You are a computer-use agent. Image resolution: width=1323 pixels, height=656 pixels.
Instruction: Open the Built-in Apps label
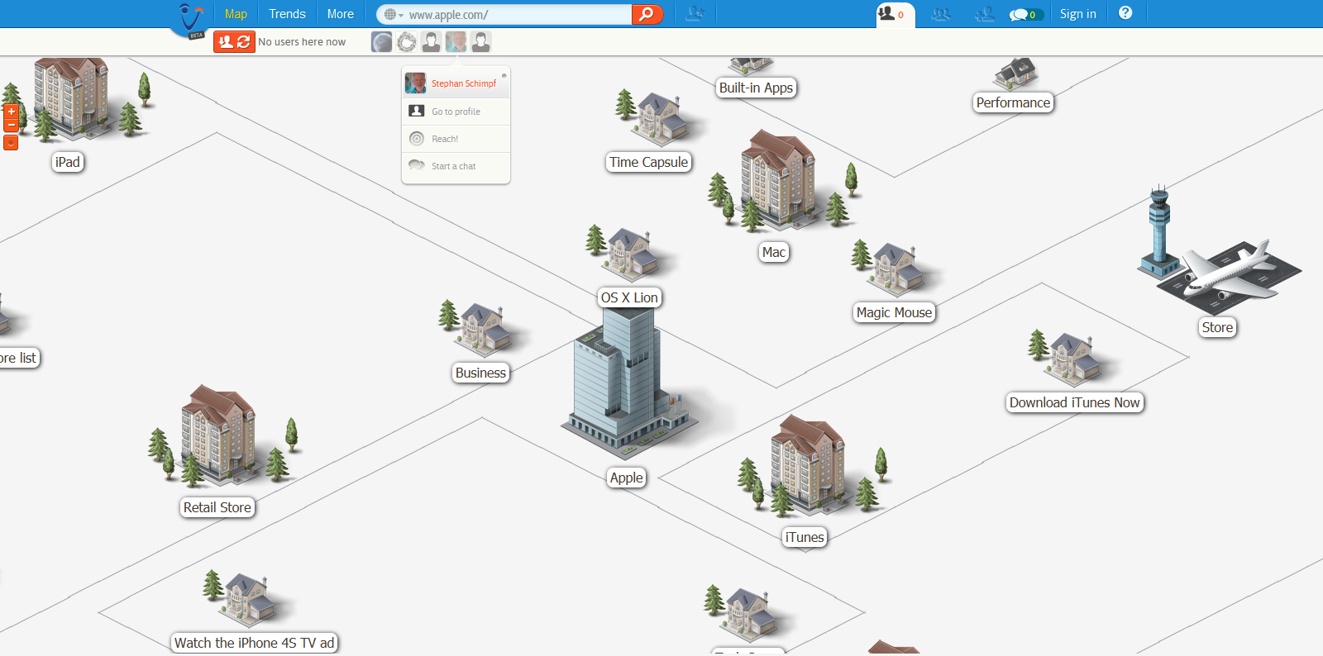point(757,88)
